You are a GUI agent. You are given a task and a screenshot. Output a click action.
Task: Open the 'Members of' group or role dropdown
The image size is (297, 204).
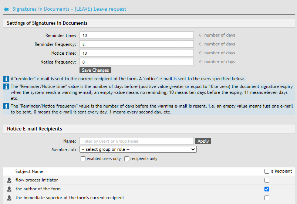pyautogui.click(x=138, y=150)
